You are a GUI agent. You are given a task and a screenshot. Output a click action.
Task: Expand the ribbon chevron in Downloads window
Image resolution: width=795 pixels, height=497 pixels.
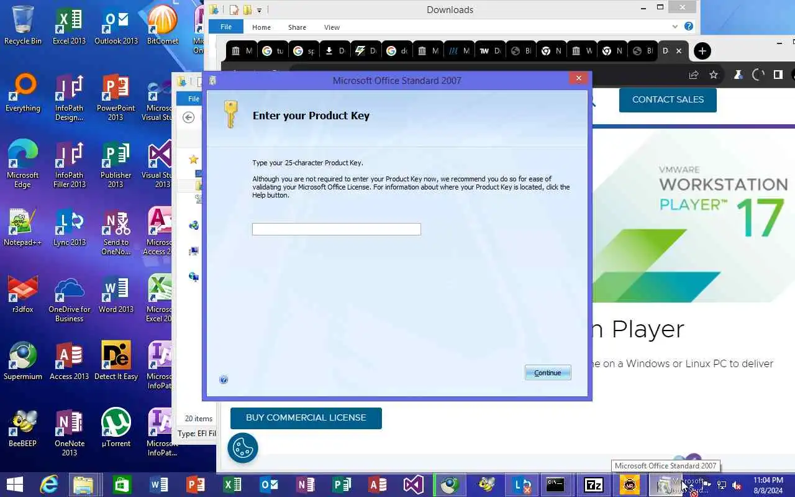pos(675,27)
